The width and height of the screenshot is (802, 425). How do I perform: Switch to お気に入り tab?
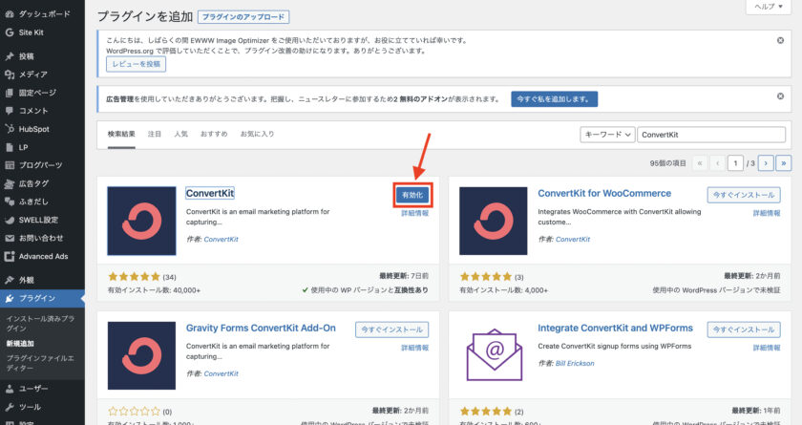[x=257, y=134]
